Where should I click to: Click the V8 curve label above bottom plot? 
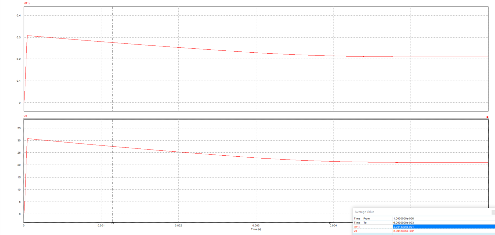[25, 116]
